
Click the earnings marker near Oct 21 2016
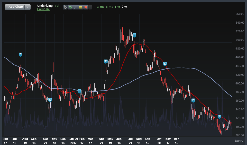pos(50,100)
